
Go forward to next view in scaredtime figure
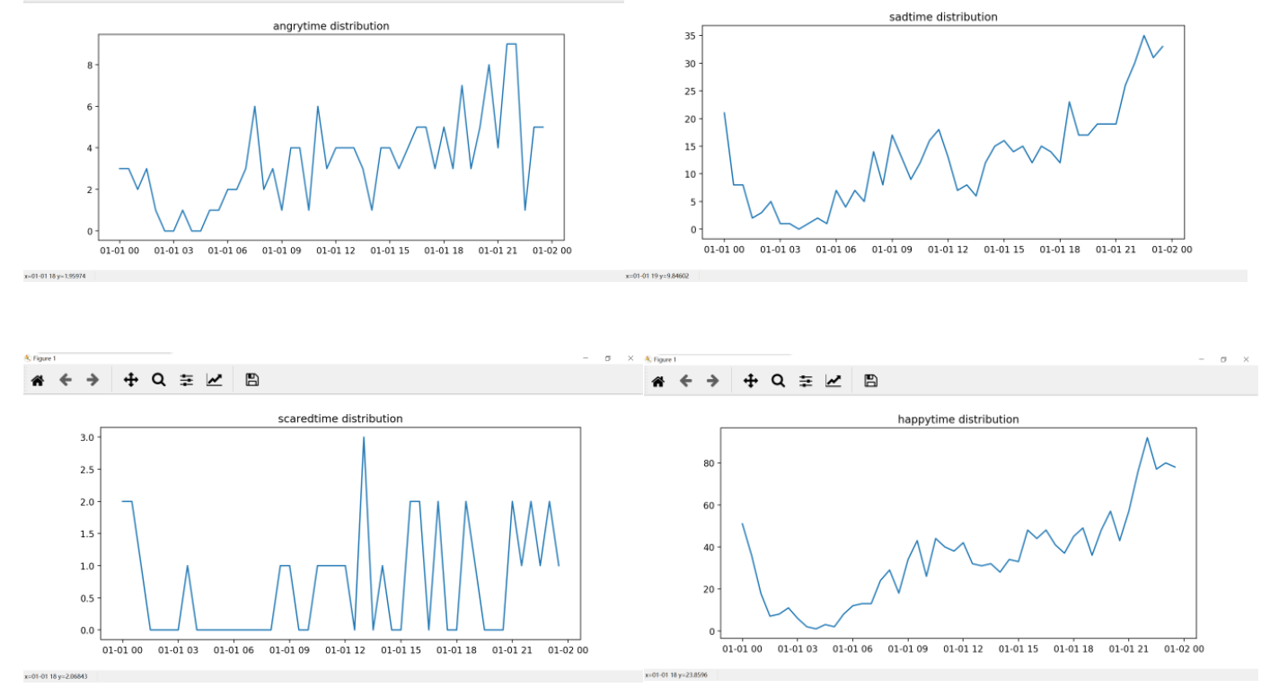point(92,380)
